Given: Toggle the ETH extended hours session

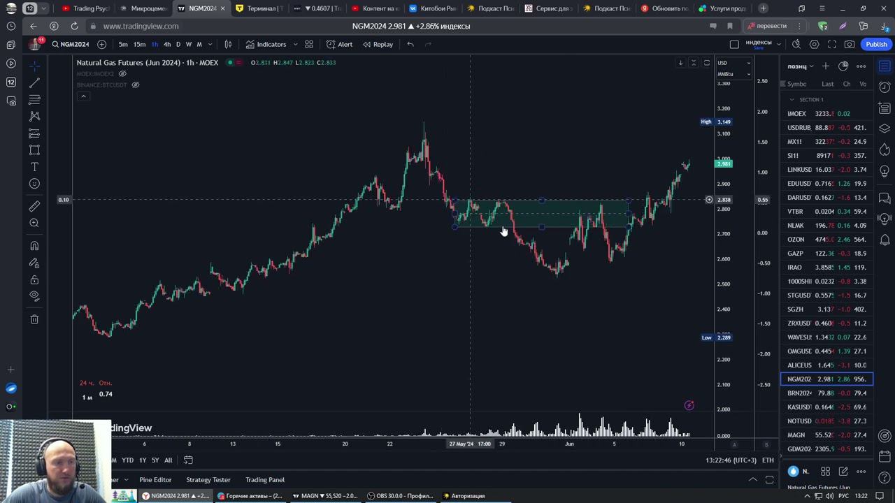Looking at the screenshot, I should point(768,460).
